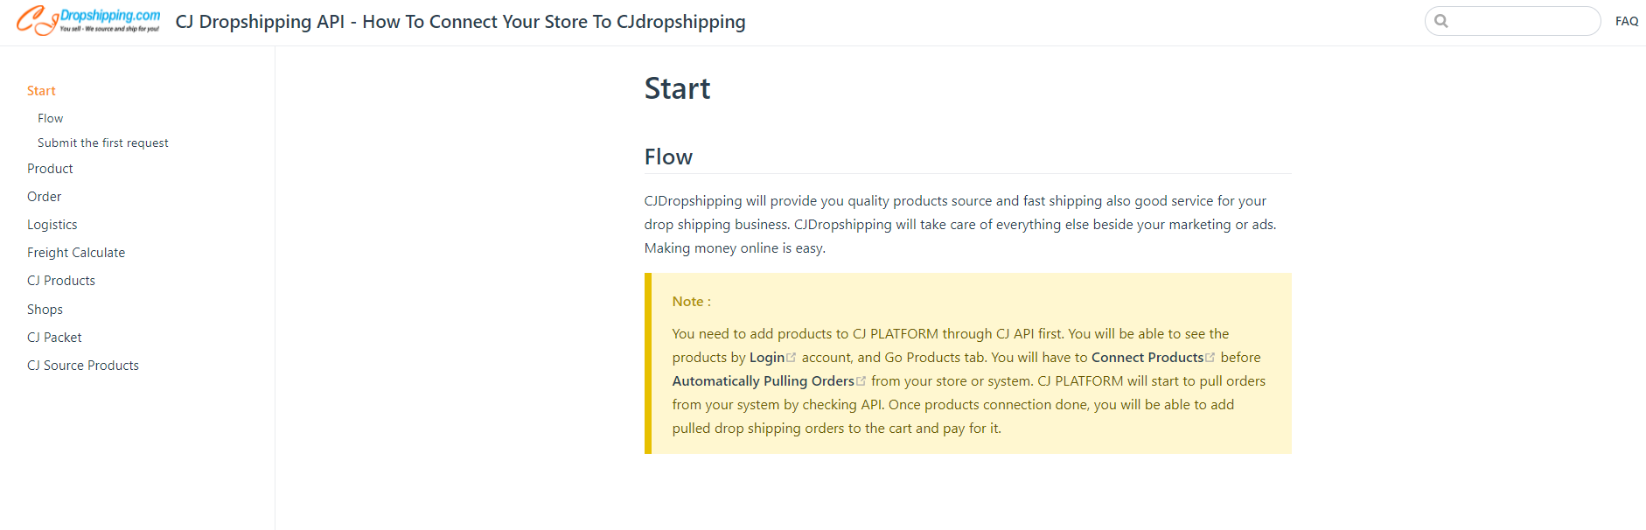Follow the Login link in note
The image size is (1646, 530).
[766, 358]
